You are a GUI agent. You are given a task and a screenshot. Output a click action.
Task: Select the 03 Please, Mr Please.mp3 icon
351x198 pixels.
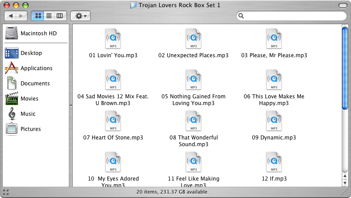[x=274, y=38]
